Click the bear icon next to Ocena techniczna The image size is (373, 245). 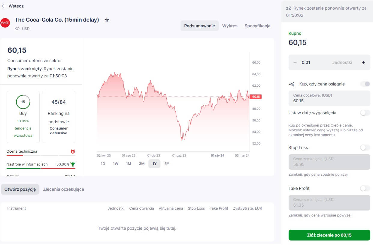click(x=73, y=151)
